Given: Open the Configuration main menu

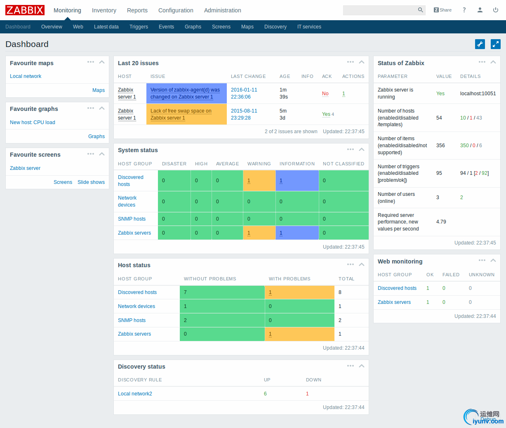Looking at the screenshot, I should [176, 10].
